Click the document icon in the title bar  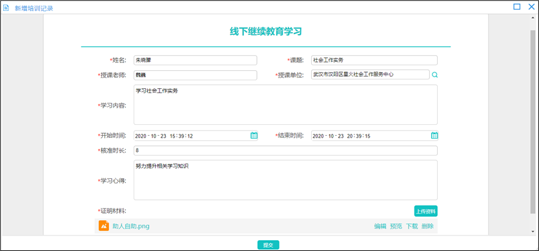(x=6, y=8)
